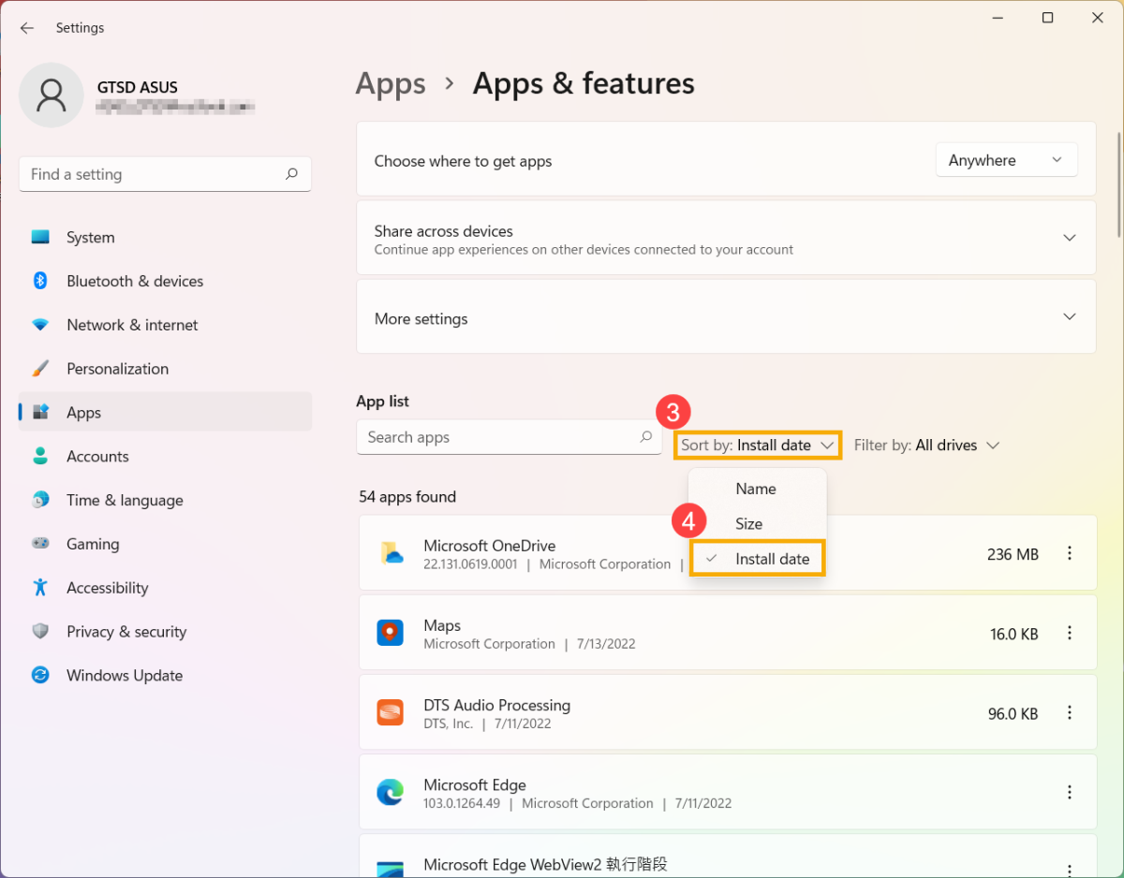Image resolution: width=1124 pixels, height=878 pixels.
Task: Click the DTS Audio Processing app icon
Action: pyautogui.click(x=390, y=713)
